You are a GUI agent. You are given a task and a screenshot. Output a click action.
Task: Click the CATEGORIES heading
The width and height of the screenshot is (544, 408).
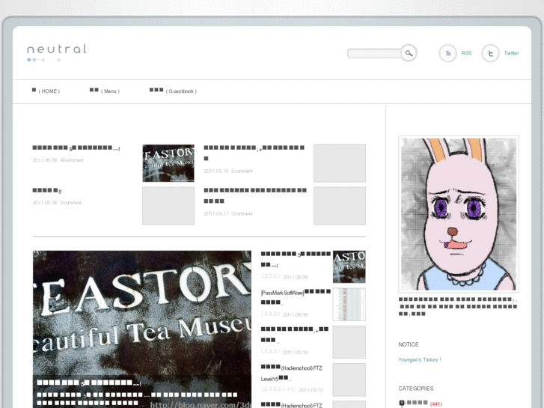416,389
